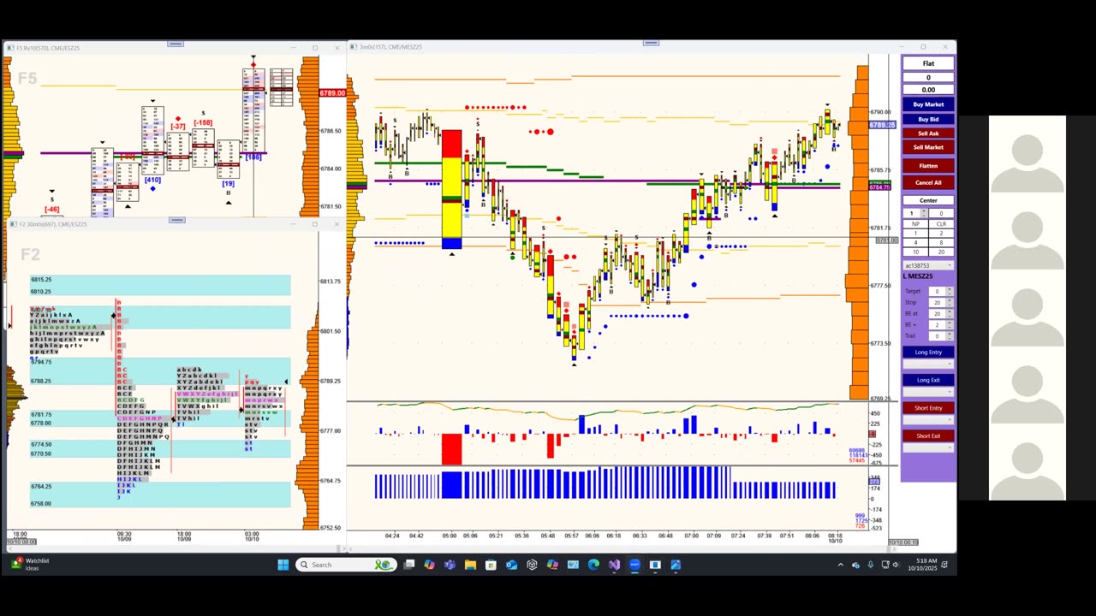Open the Watchlist Ideas taskbar widget

[31, 565]
